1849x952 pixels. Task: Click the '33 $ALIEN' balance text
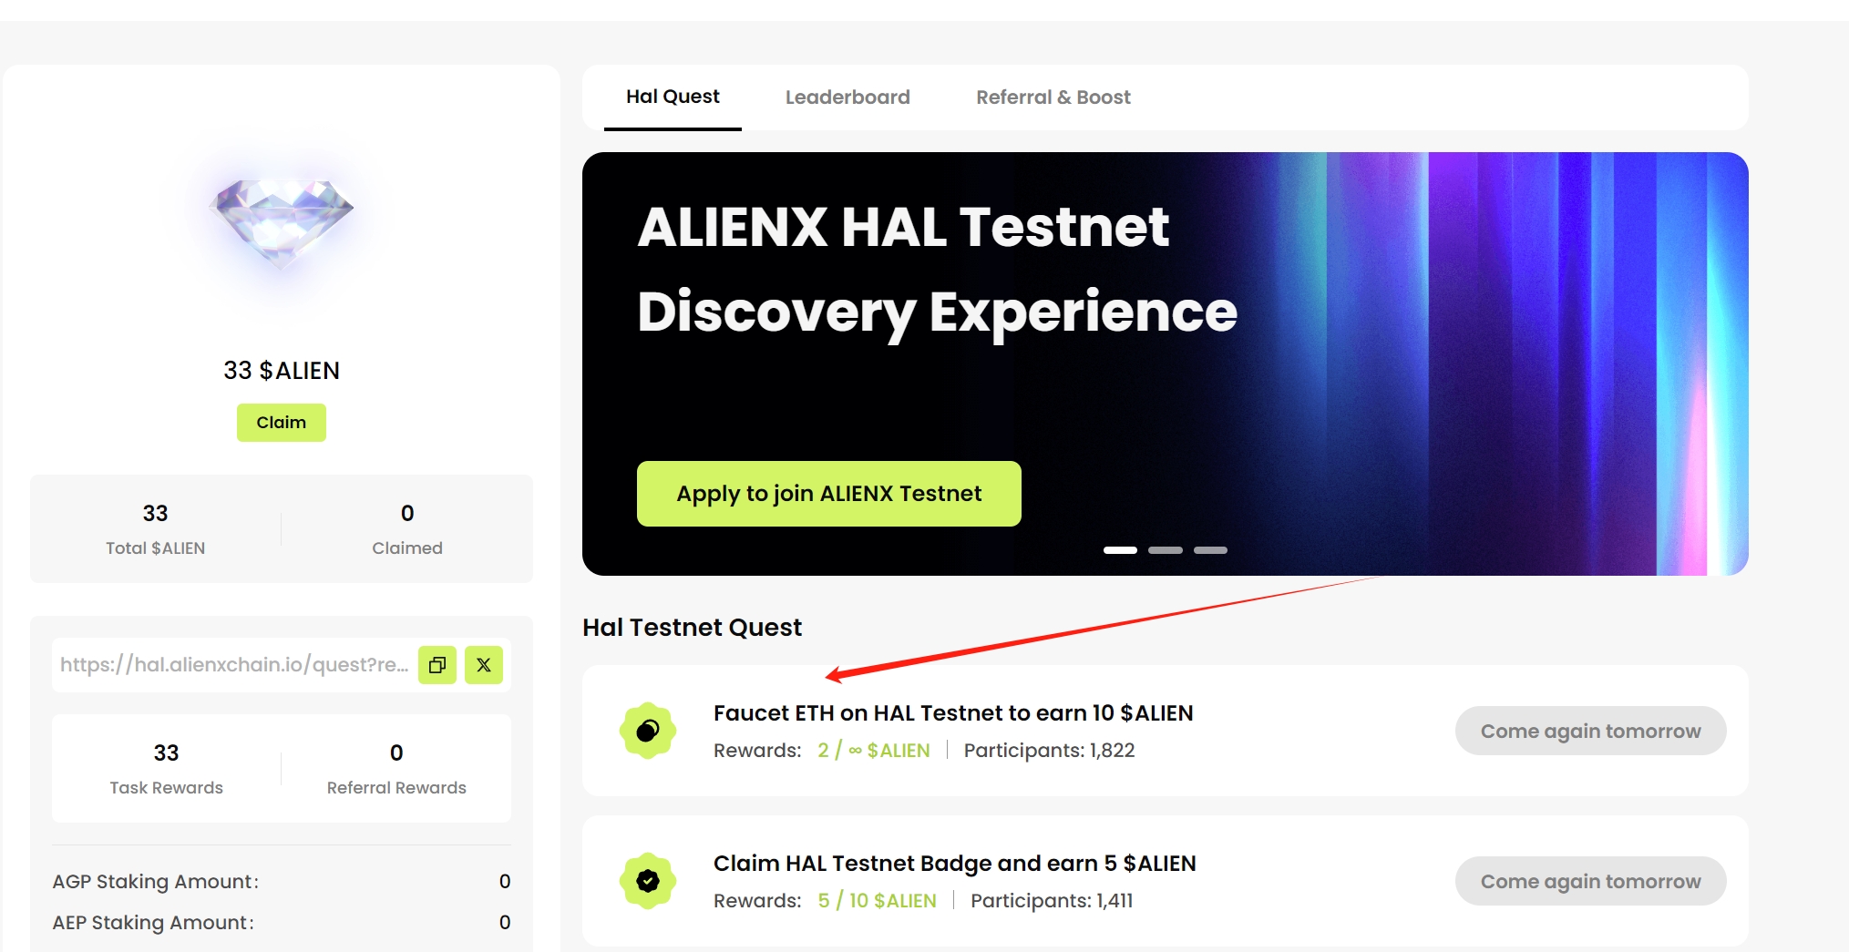coord(282,371)
